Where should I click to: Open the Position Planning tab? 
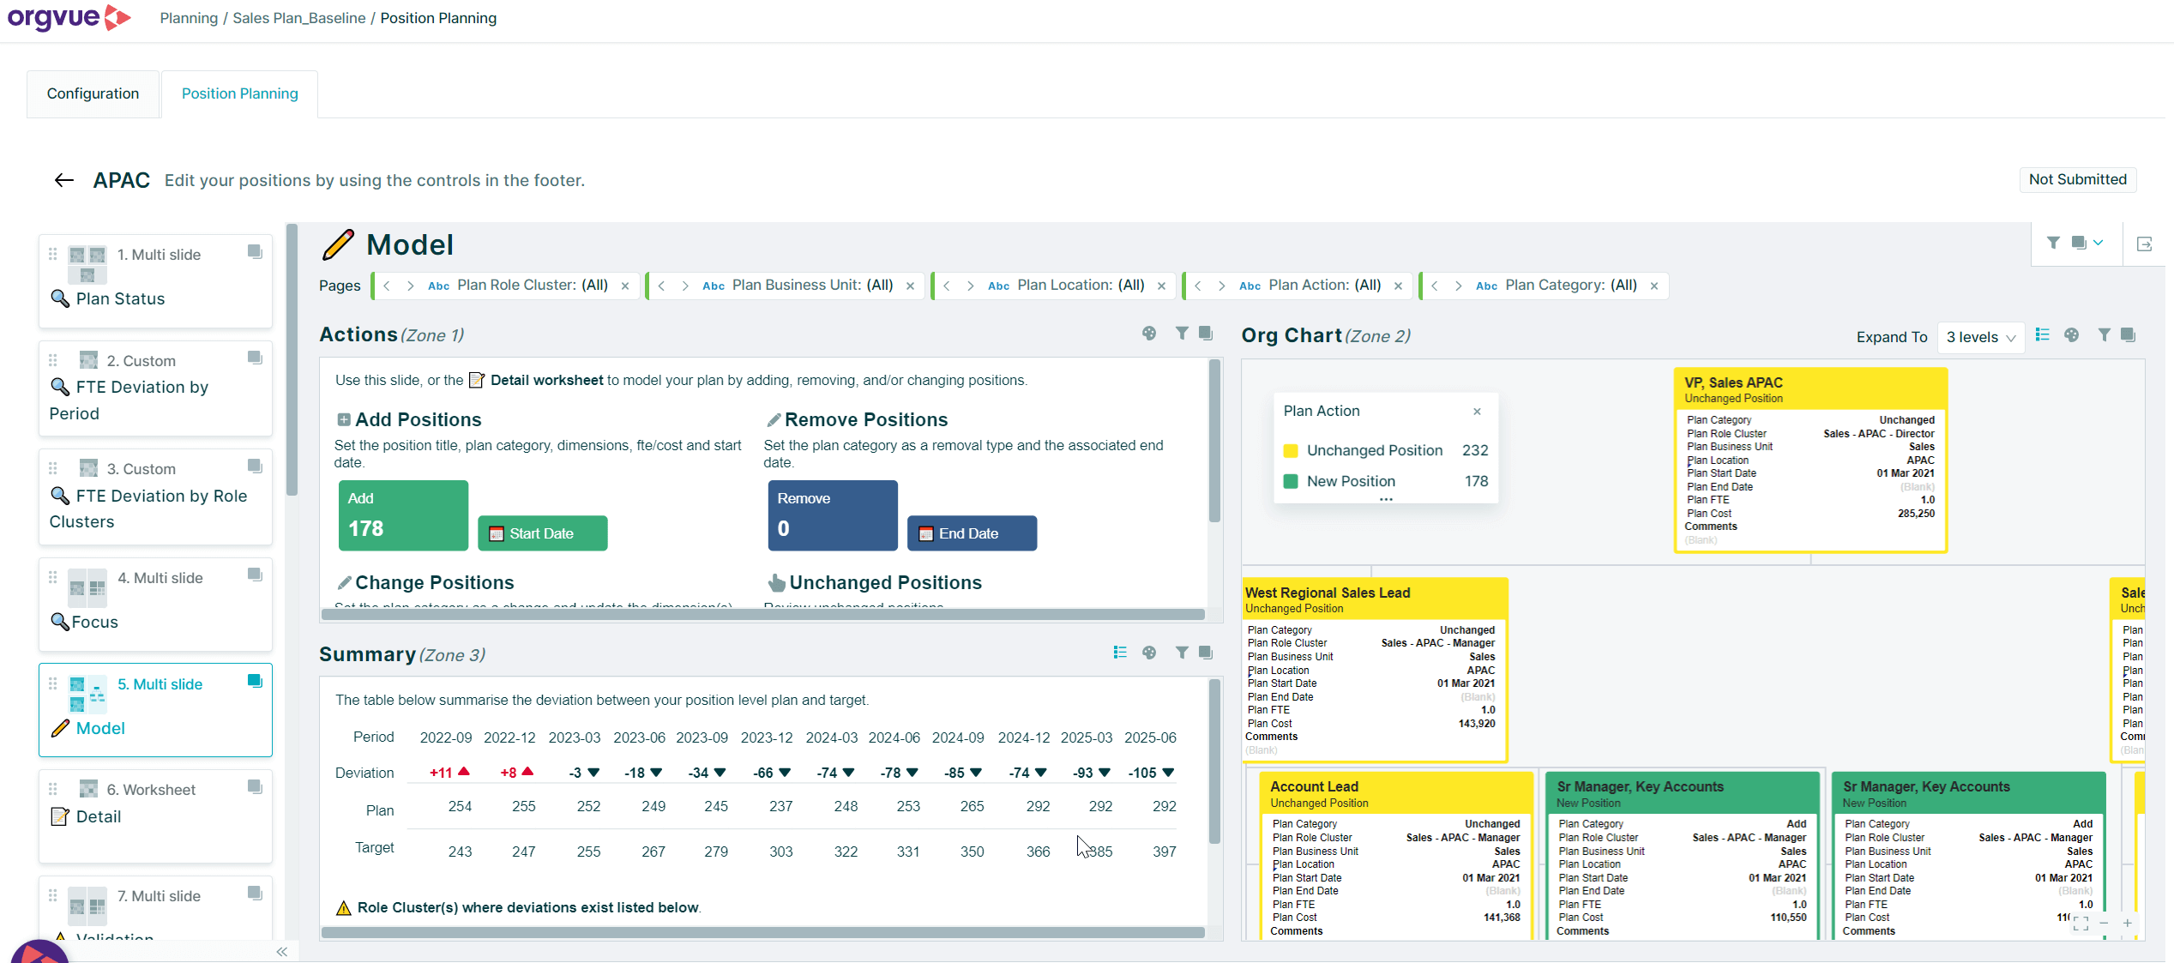click(x=239, y=93)
